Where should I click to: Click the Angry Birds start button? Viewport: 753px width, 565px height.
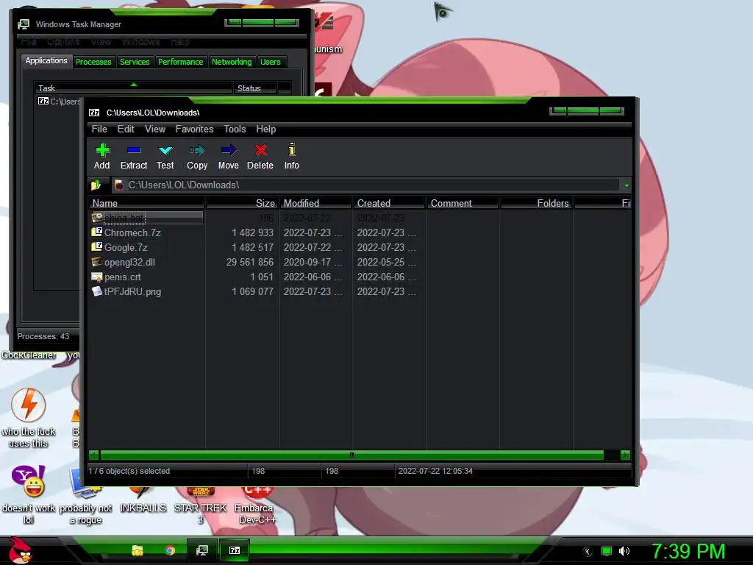(x=19, y=550)
